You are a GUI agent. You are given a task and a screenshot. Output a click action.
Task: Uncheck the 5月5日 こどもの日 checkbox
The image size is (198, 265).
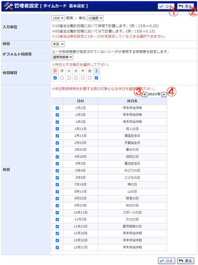[57, 178]
